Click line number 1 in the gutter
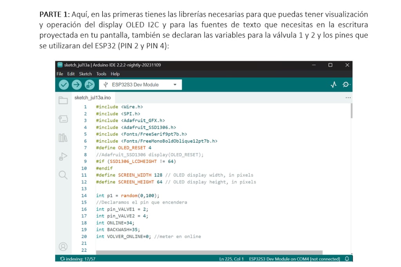 pos(85,107)
